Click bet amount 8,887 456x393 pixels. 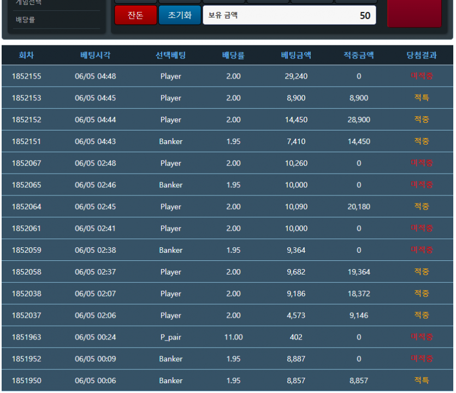coord(296,359)
